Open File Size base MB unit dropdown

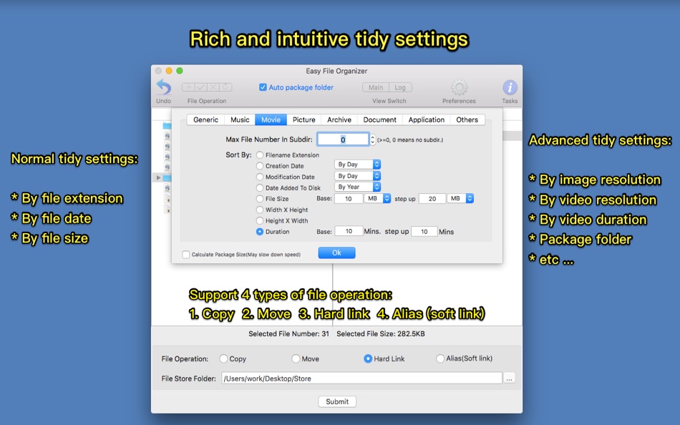377,198
